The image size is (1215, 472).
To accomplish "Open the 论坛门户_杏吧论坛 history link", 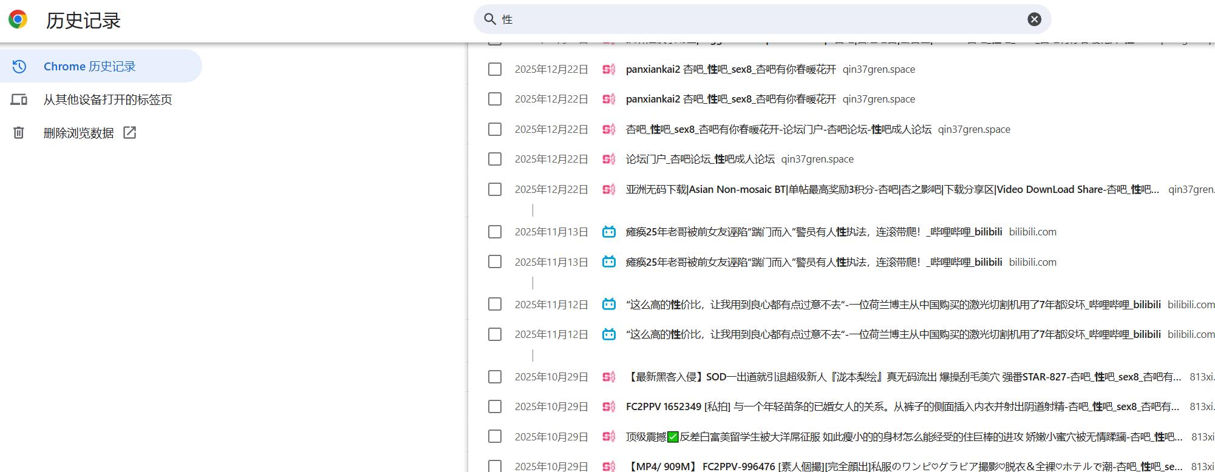I will point(700,159).
